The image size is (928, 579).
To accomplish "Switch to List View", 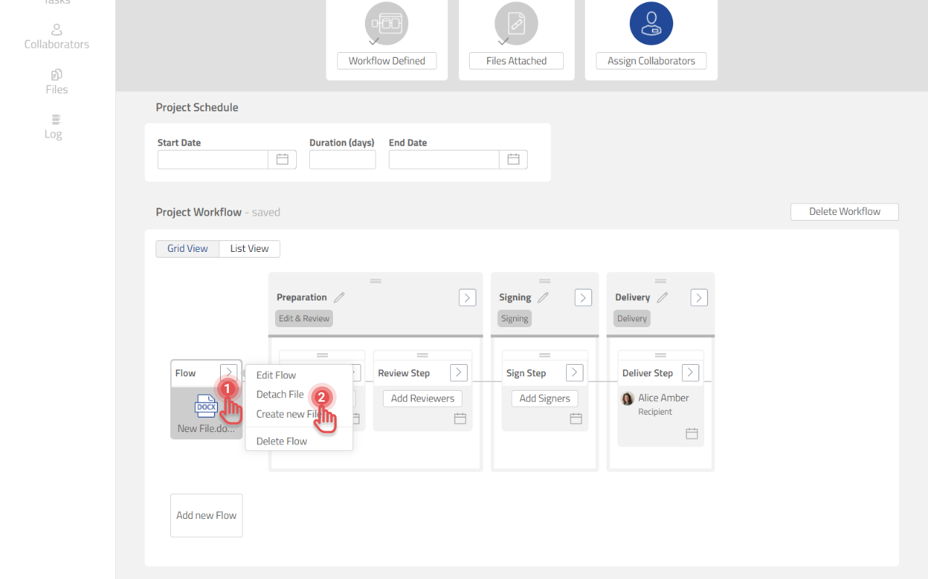I will click(x=249, y=248).
